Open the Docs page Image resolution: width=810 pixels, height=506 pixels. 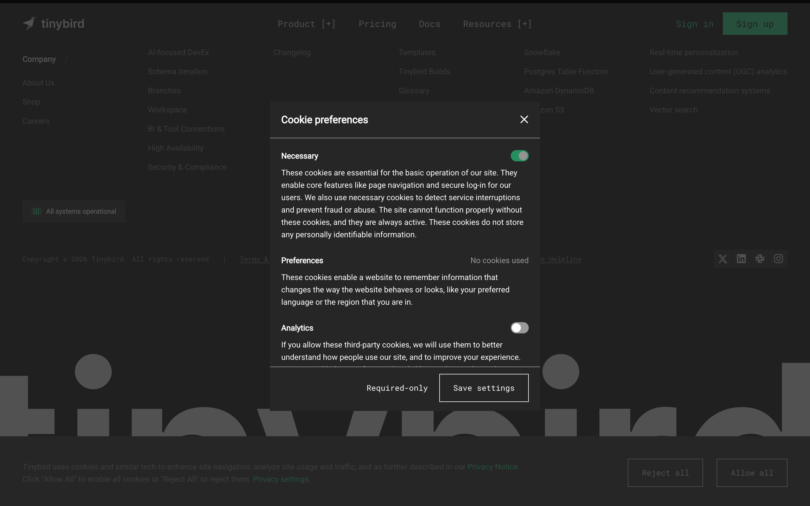429,24
